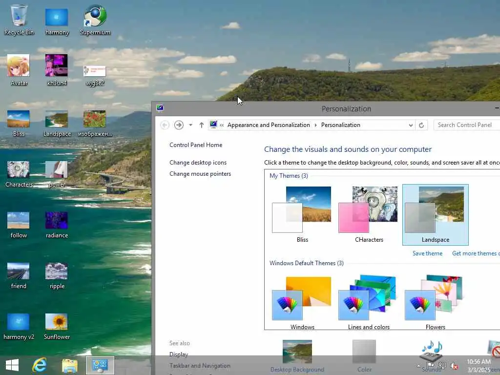Apply the Flowers theme
The height and width of the screenshot is (375, 500).
pos(435,302)
